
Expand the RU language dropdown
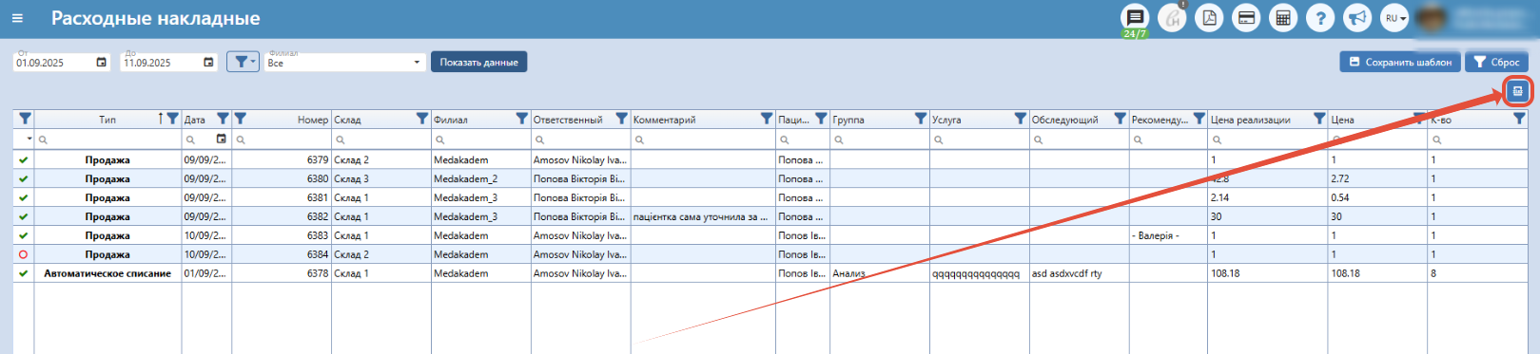tap(1394, 18)
